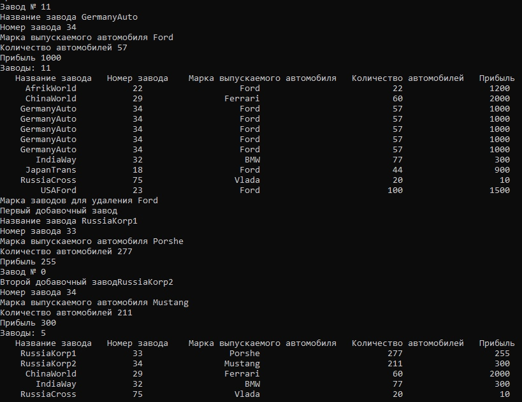Click the Ford cell in the USAFord row
This screenshot has height=402, width=522.
pyautogui.click(x=250, y=190)
